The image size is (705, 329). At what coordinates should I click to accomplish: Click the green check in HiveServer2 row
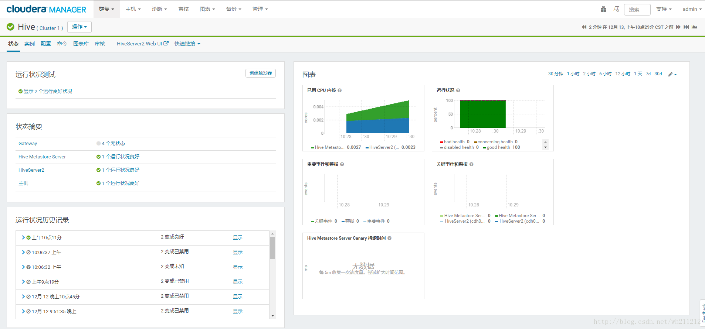[98, 170]
